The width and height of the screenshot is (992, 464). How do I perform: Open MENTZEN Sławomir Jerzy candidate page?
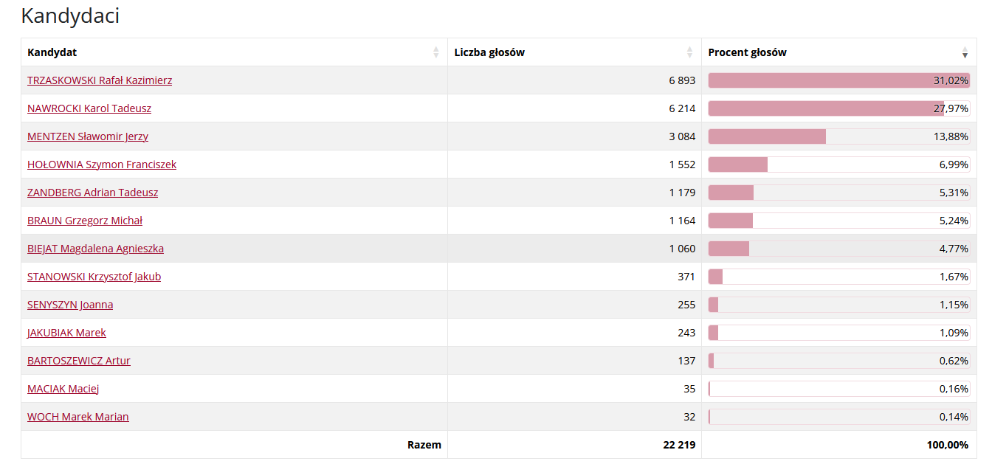click(88, 136)
